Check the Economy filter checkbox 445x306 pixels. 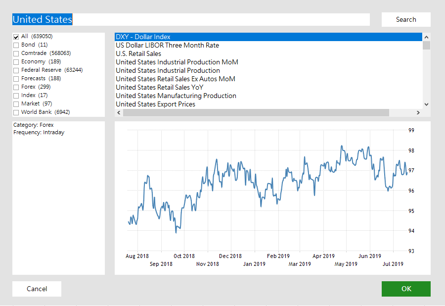pos(16,62)
